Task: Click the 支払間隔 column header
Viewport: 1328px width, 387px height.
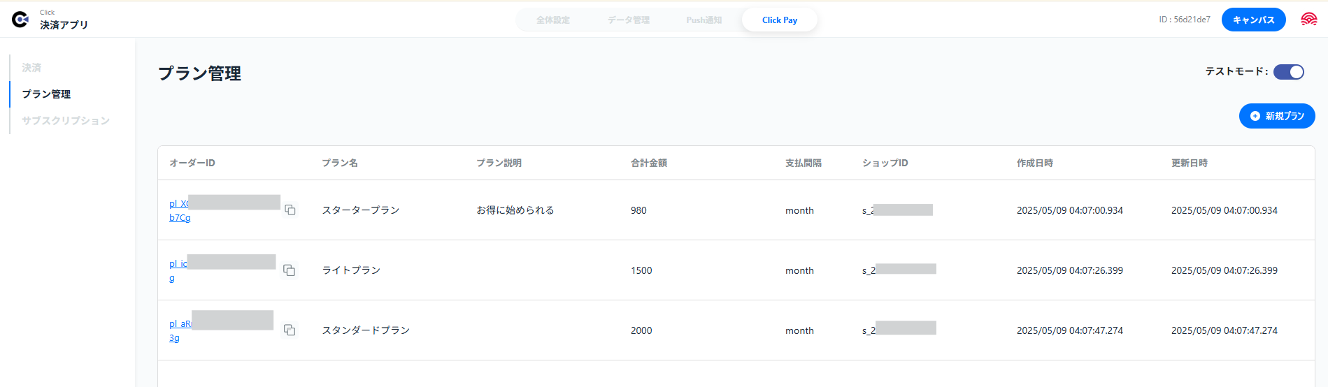Action: [804, 163]
